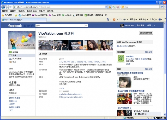Open the Facebook account dropdown arrow
This screenshot has height=120, width=167.
pyautogui.click(x=154, y=26)
